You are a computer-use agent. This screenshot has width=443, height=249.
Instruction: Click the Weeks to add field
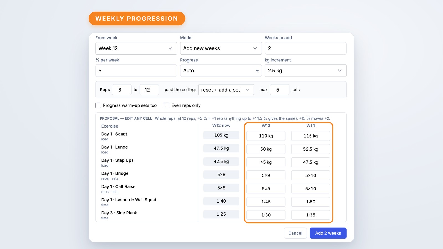pos(305,48)
